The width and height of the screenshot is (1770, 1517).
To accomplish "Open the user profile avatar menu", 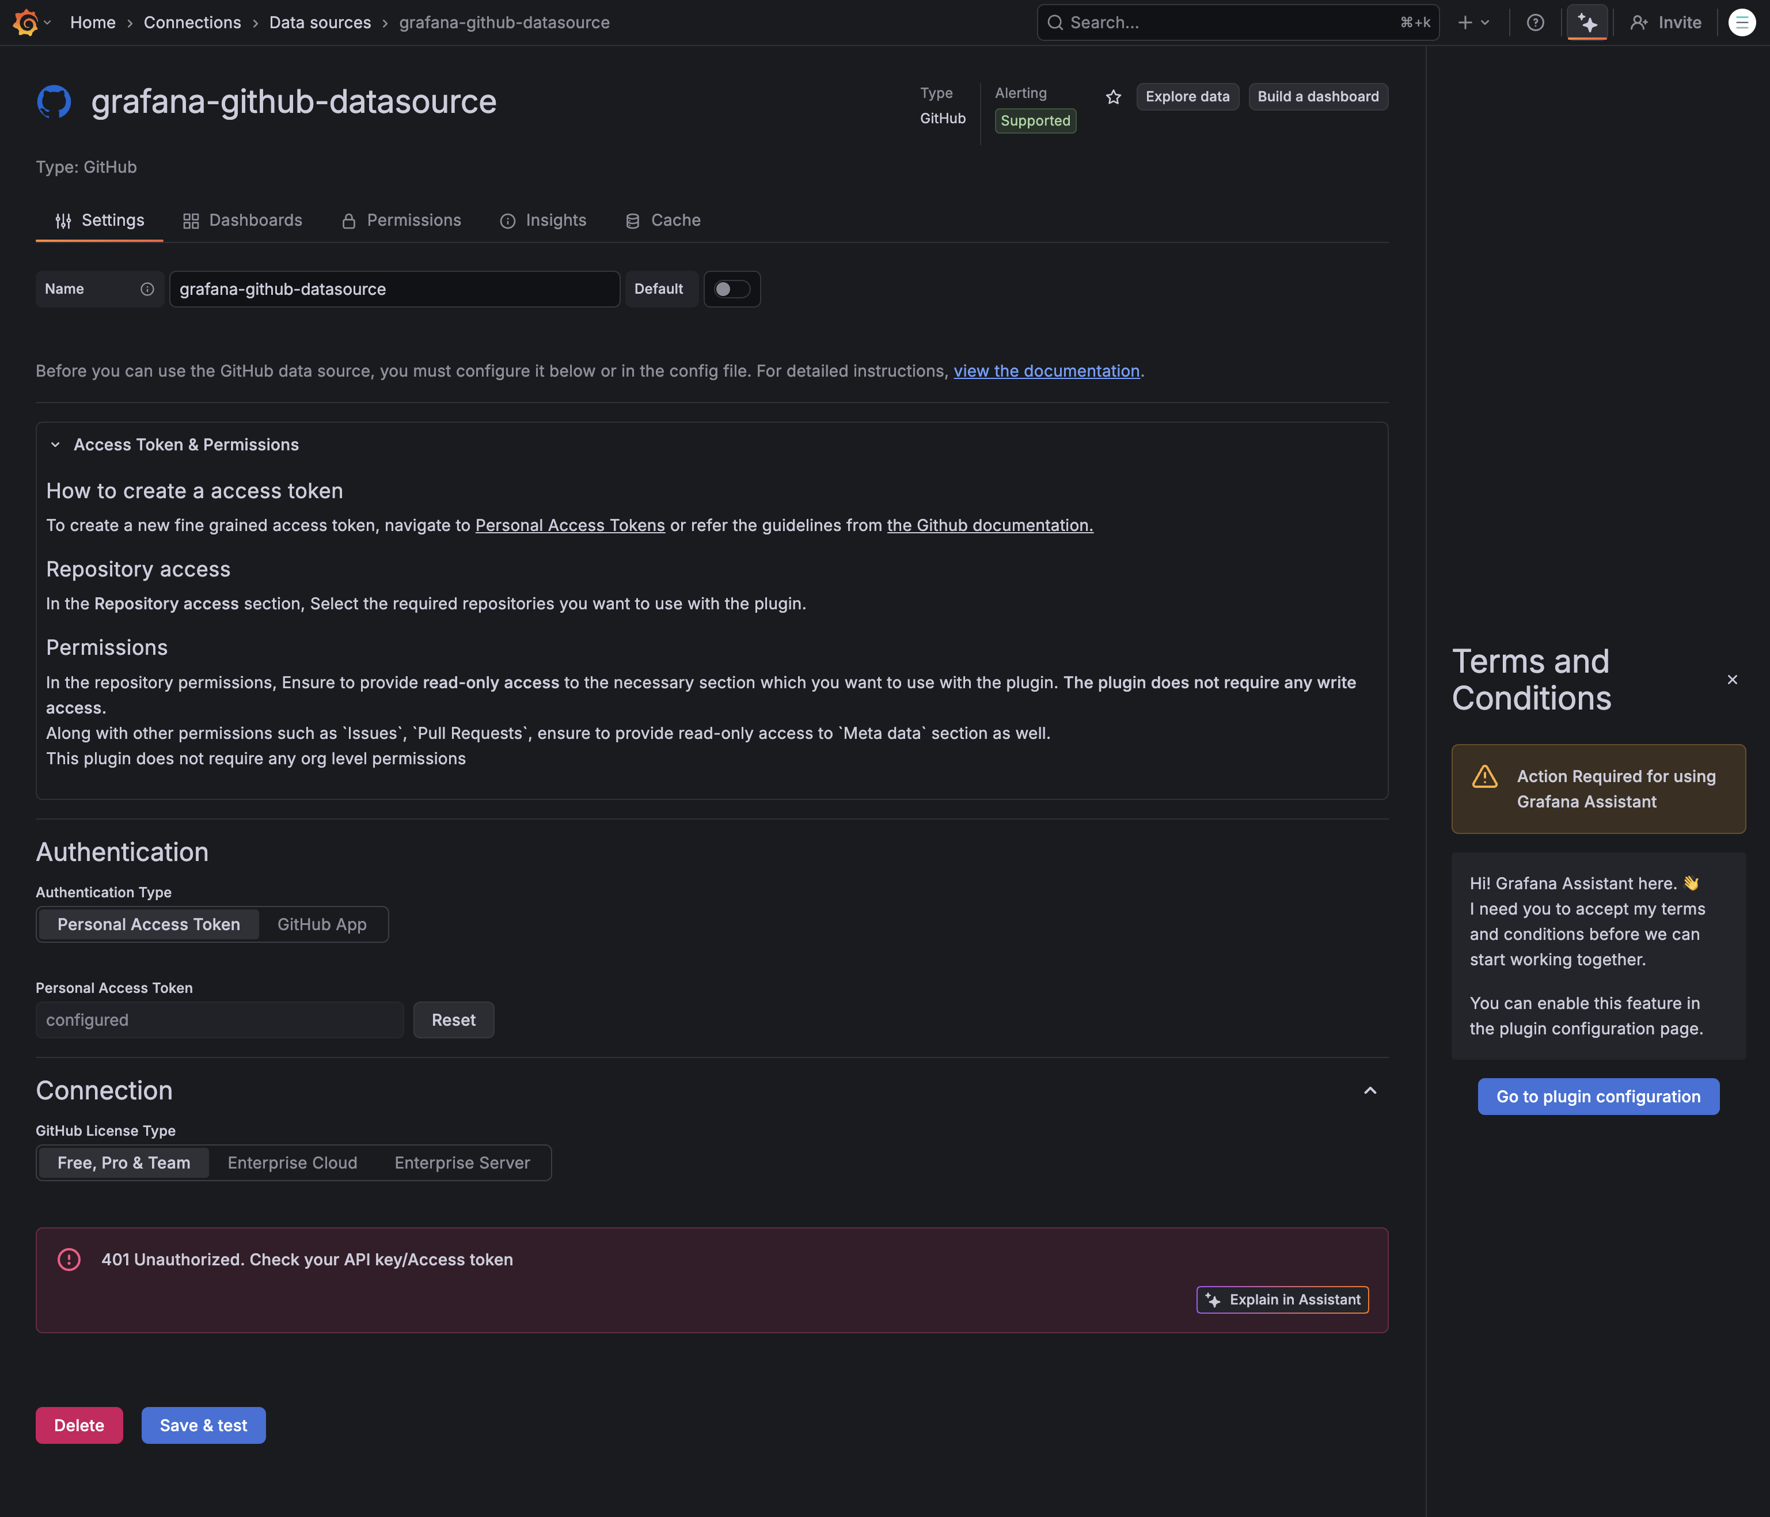I will pyautogui.click(x=1741, y=22).
